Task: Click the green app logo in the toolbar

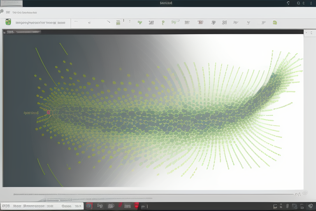Action: pos(8,23)
